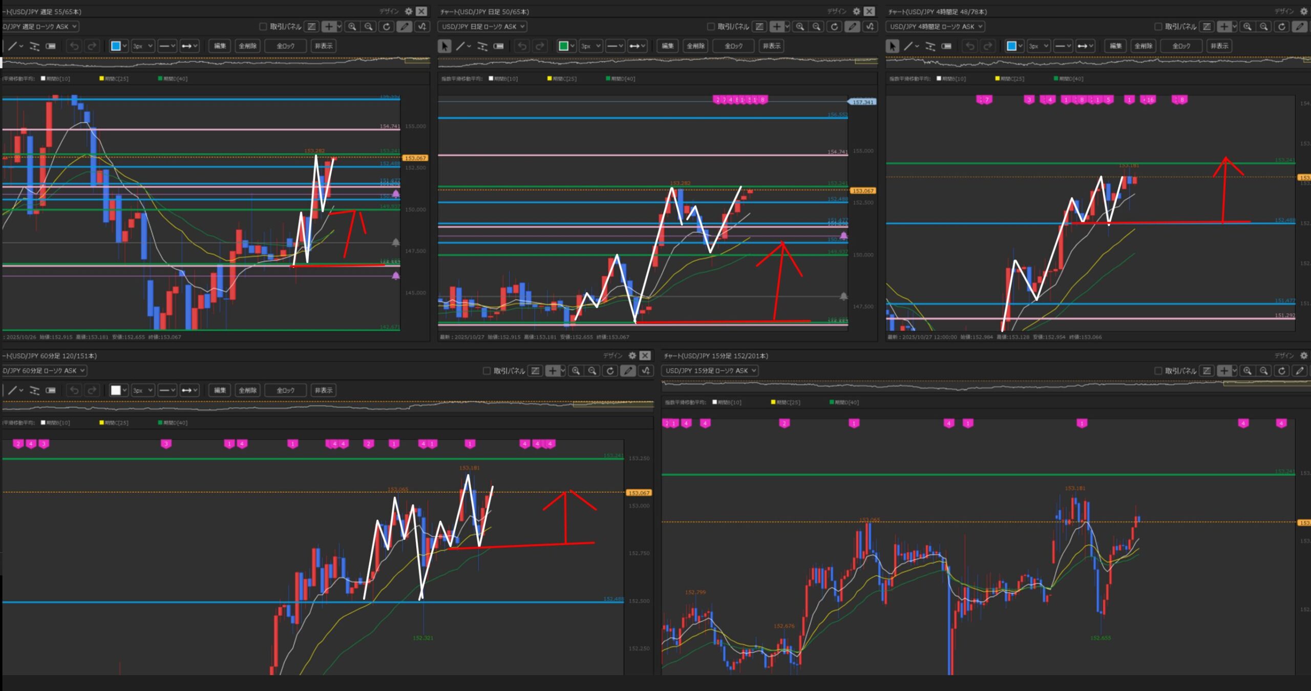Enable 取引パネル checkbox on weekly chart
Image resolution: width=1311 pixels, height=691 pixels.
[x=263, y=27]
